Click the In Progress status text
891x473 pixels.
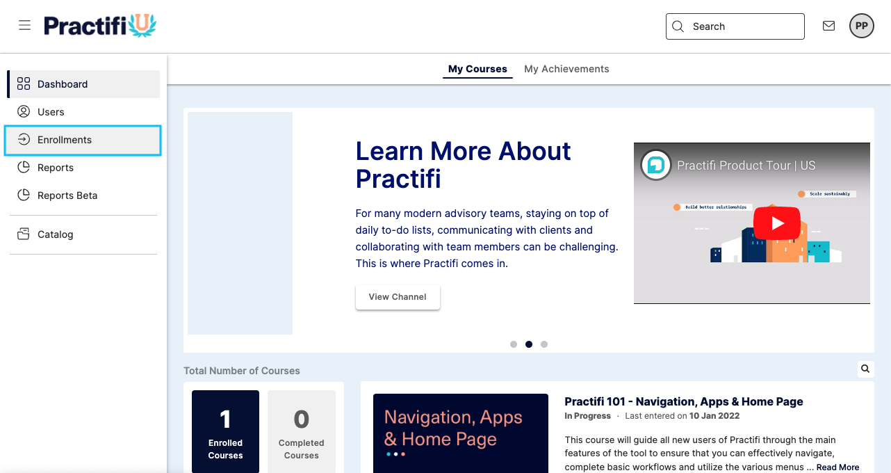click(587, 416)
